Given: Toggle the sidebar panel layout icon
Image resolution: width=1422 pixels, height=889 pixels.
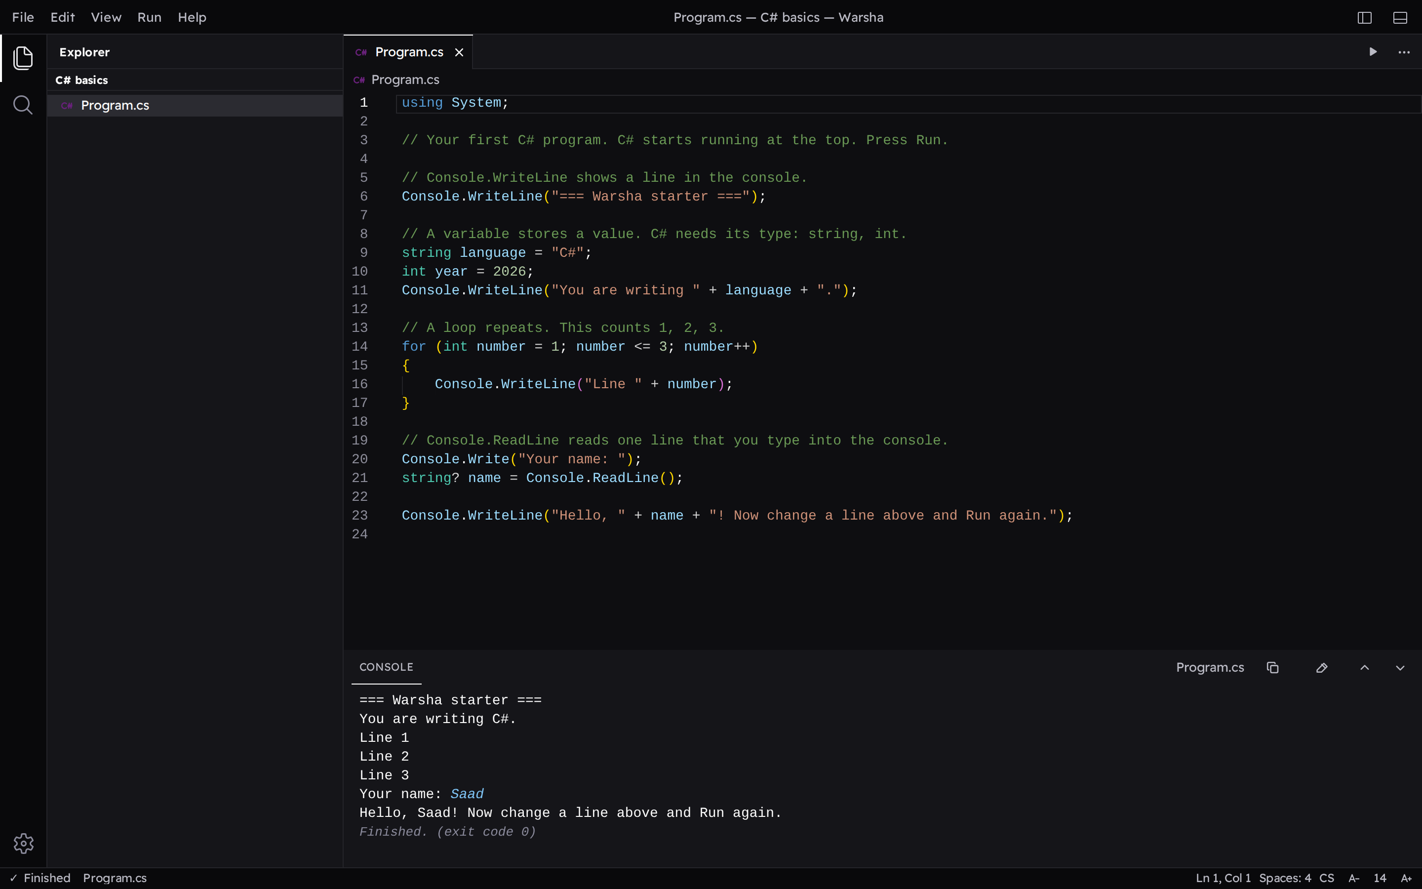Looking at the screenshot, I should pos(1364,18).
